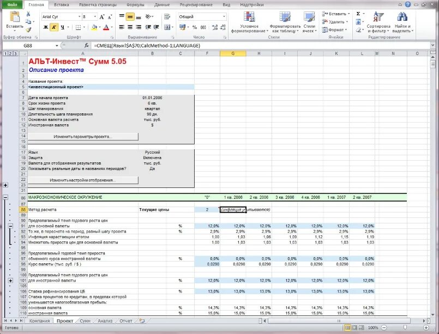This screenshot has width=439, height=334.
Task: Click increase decimal icon
Action: 215,27
